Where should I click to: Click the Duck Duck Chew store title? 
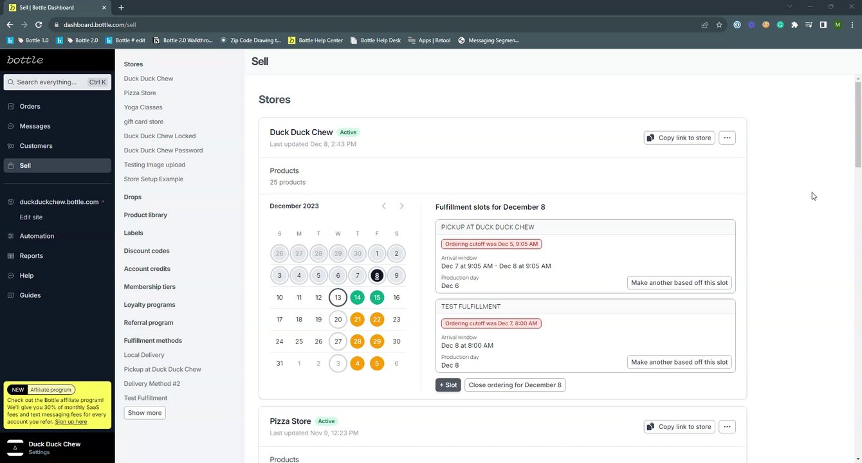click(301, 132)
